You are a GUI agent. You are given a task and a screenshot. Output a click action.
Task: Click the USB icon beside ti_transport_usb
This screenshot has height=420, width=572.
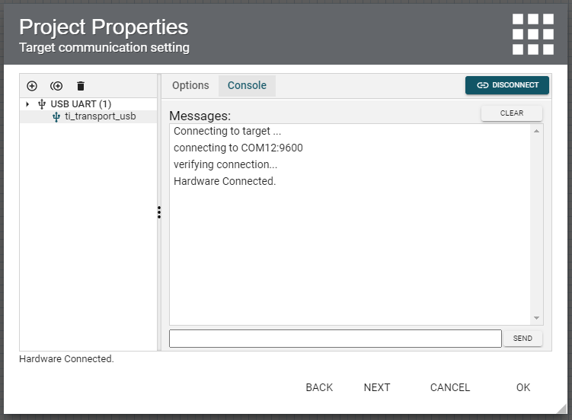(56, 117)
